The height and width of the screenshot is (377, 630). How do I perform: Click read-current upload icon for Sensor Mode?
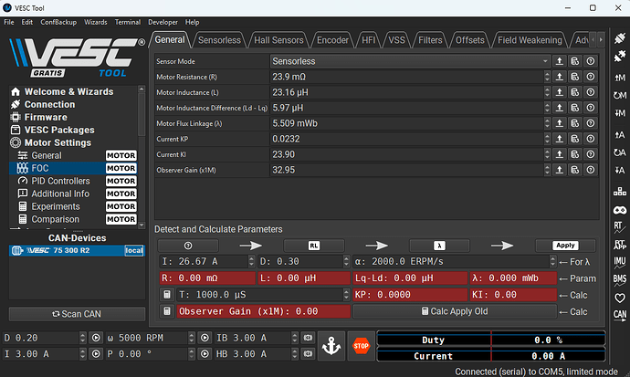pos(560,61)
